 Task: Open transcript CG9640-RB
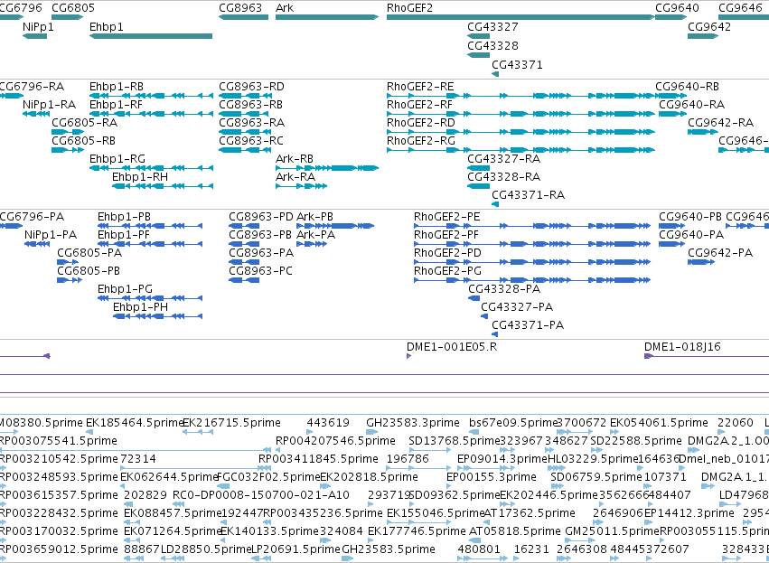(x=687, y=87)
